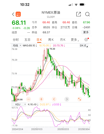The height and width of the screenshot is (134, 104).
Task: Tap the current price 68.11
Action: [x=19, y=23]
